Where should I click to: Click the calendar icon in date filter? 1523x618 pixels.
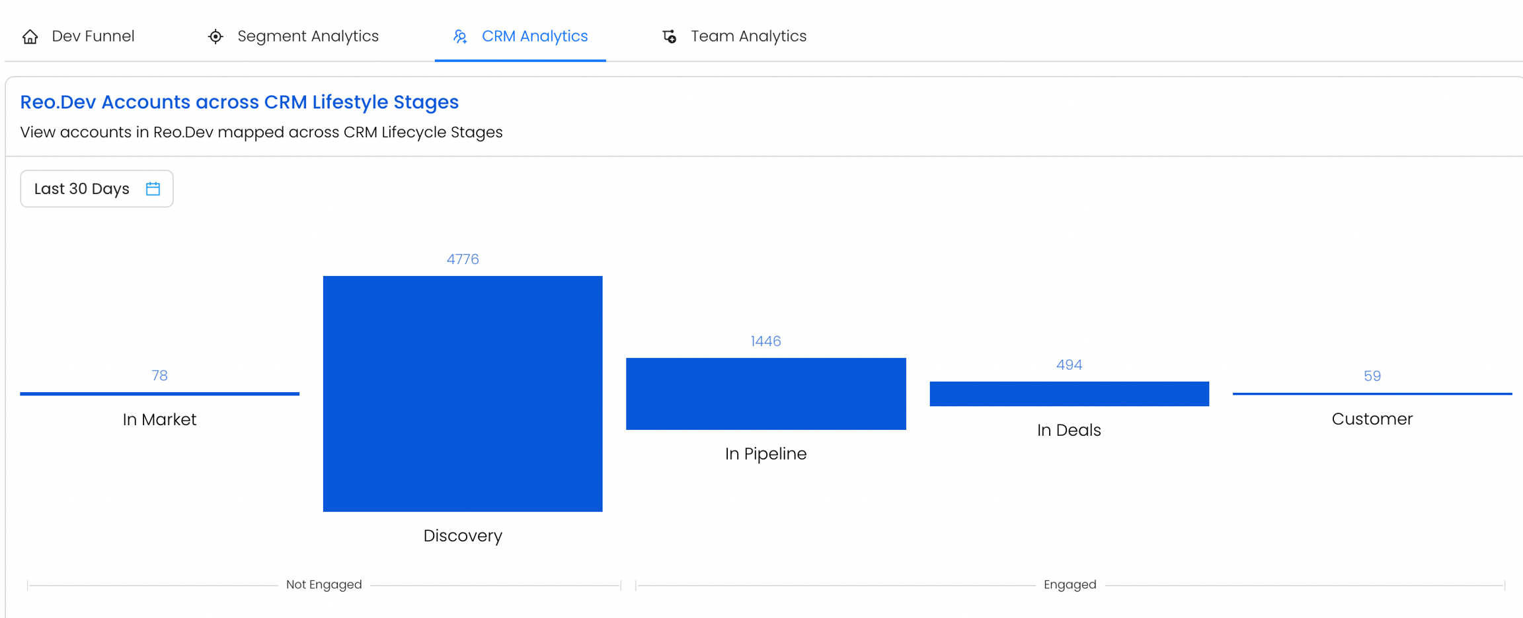point(153,189)
